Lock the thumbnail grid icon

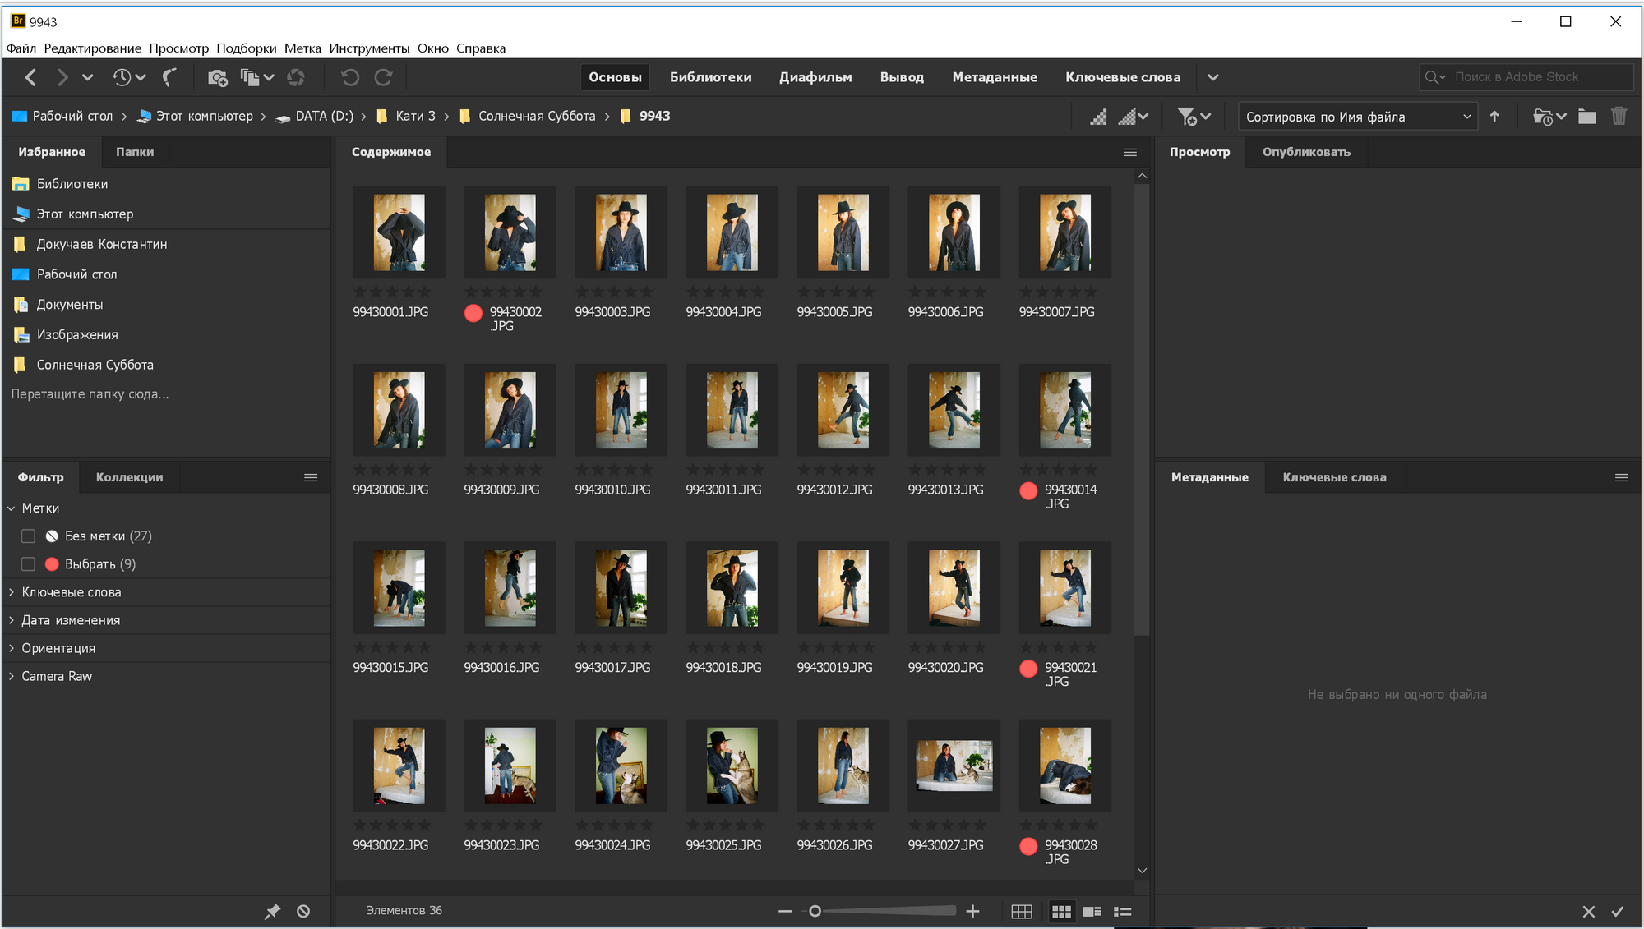1022,911
